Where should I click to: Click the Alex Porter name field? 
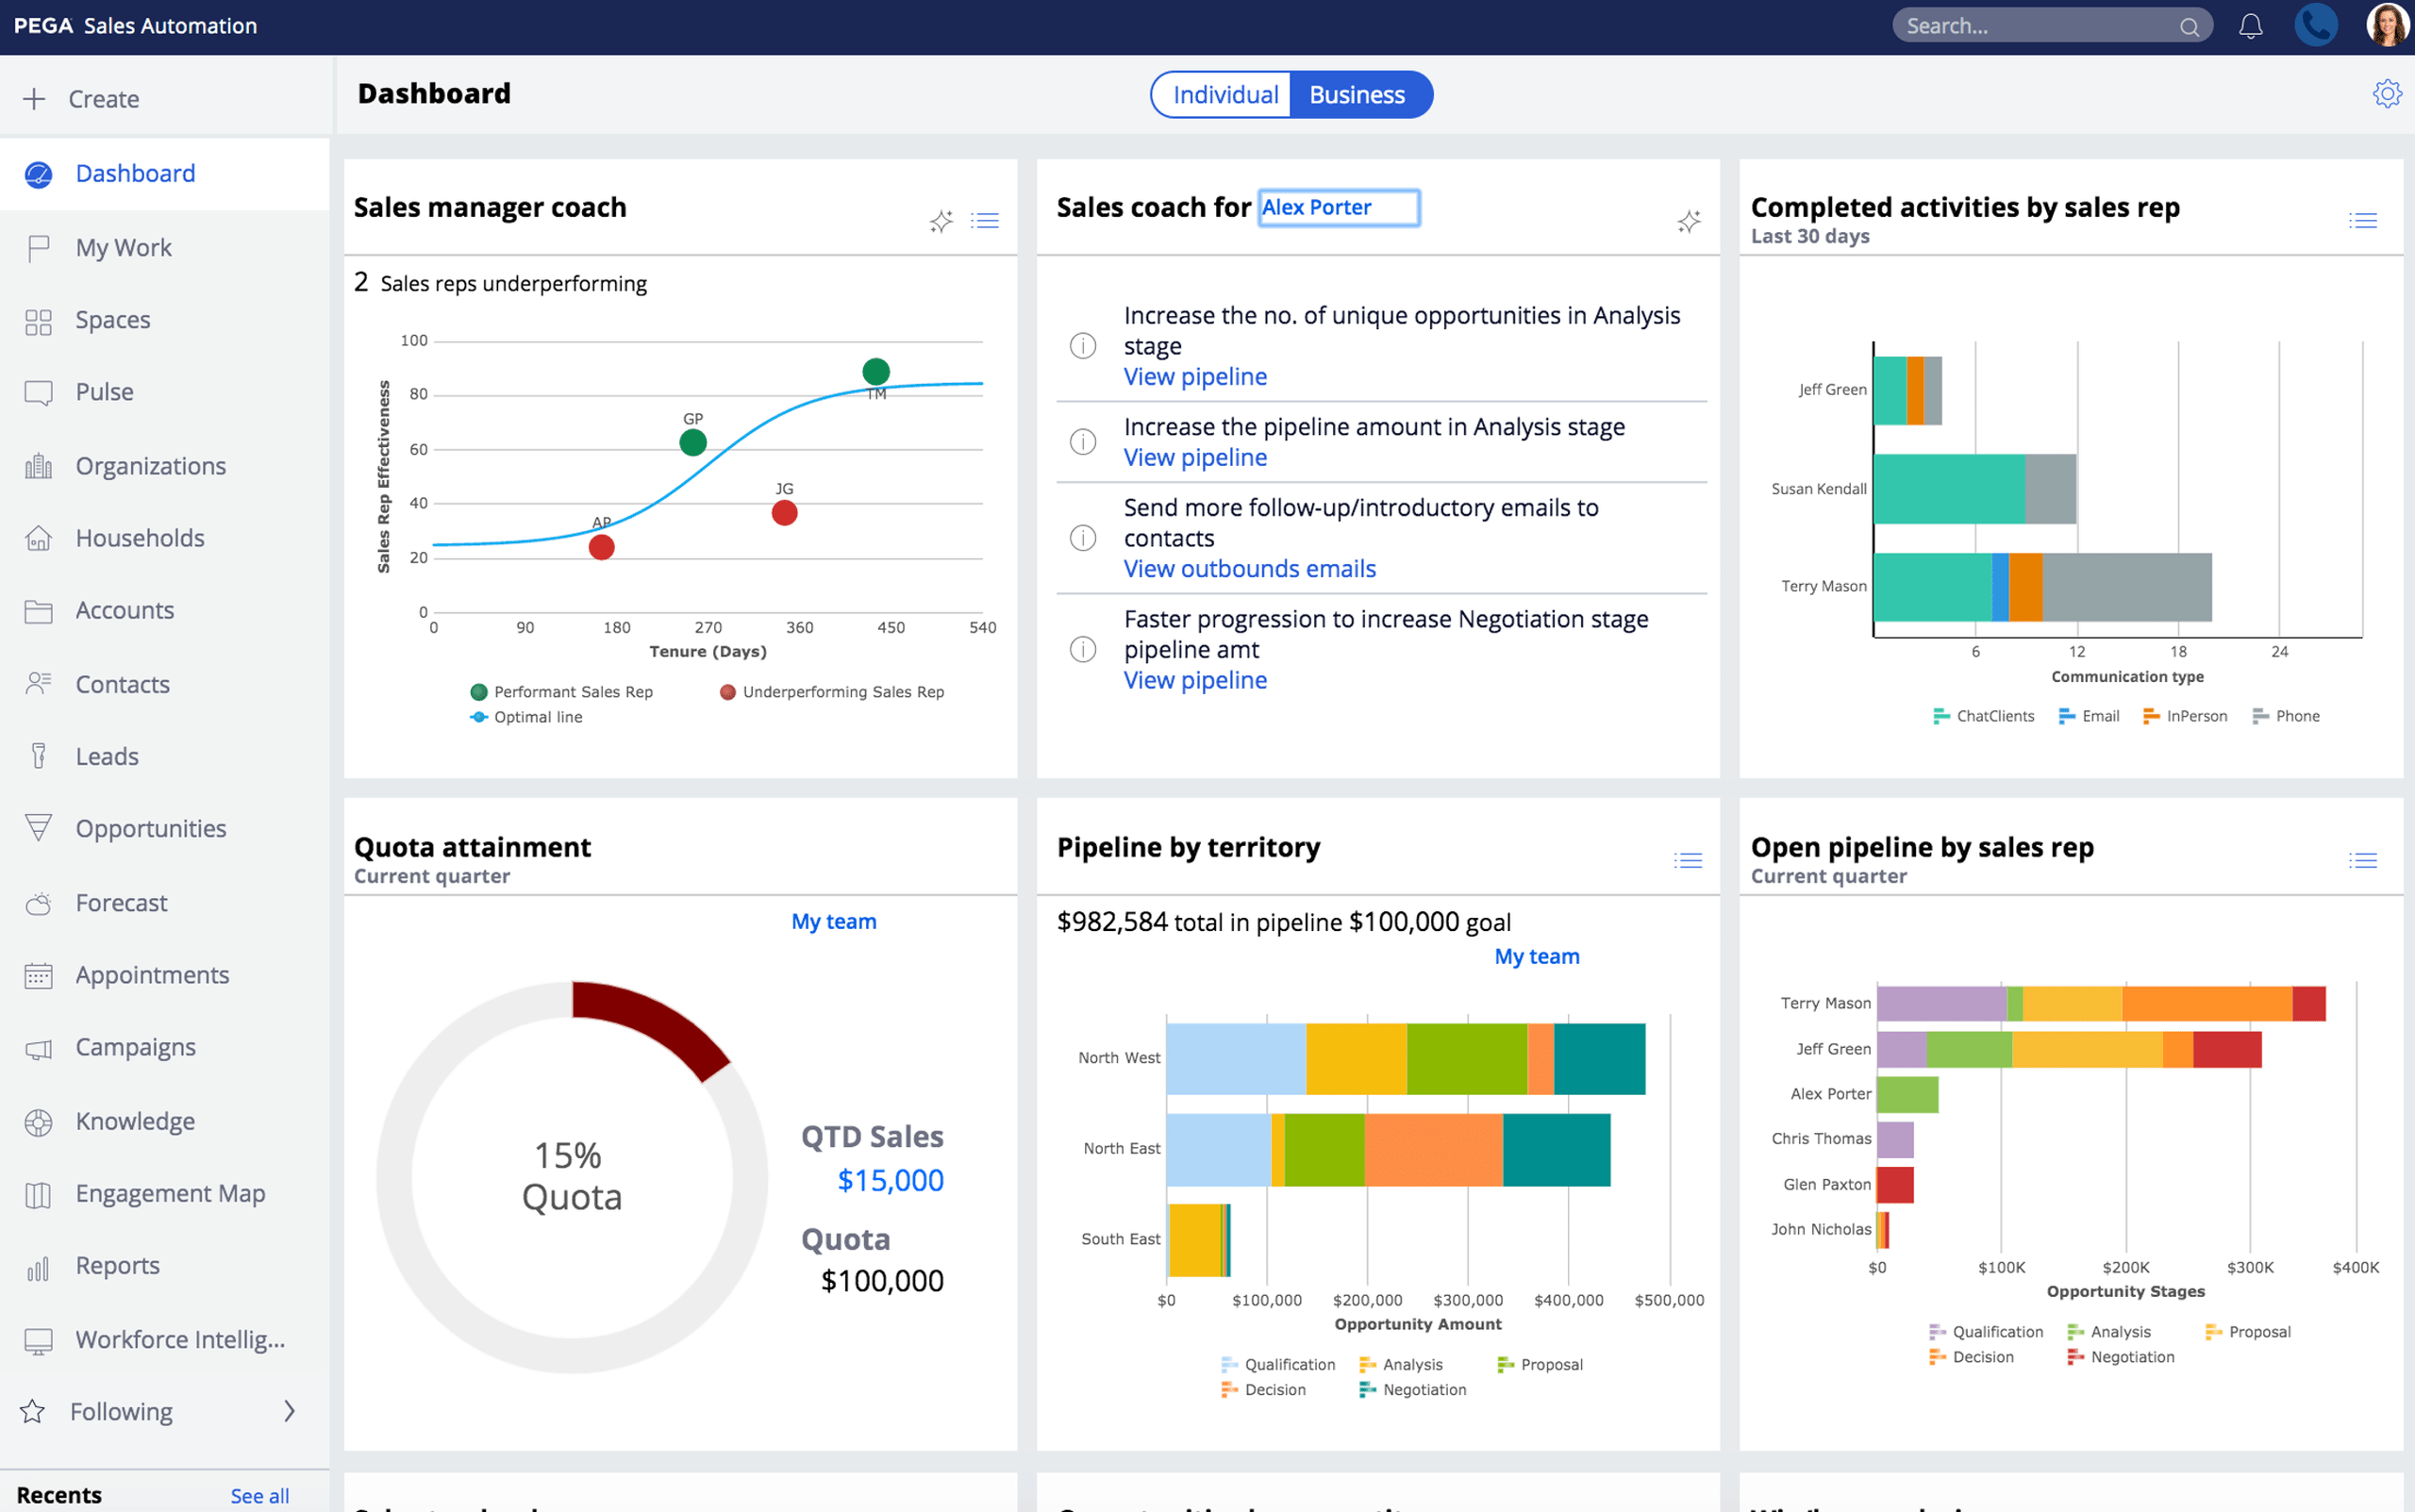pyautogui.click(x=1338, y=208)
